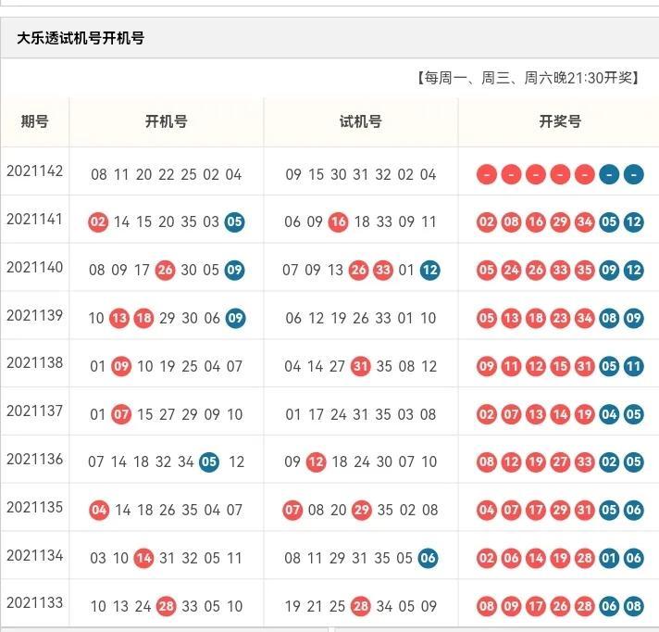Click red ball 12 in 2021136 试机号

click(x=316, y=462)
